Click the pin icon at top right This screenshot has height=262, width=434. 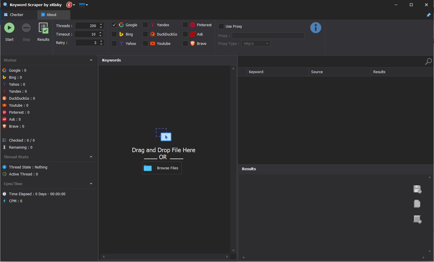click(428, 15)
